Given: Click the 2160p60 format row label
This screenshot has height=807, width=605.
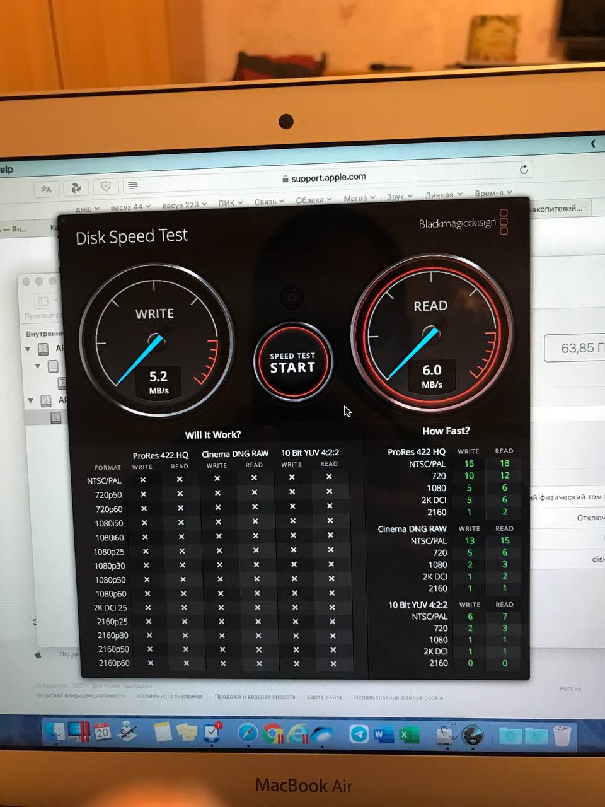Looking at the screenshot, I should 114,663.
